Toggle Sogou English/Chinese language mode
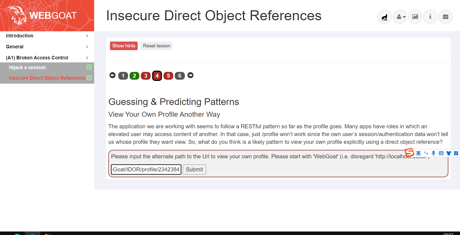 point(418,153)
